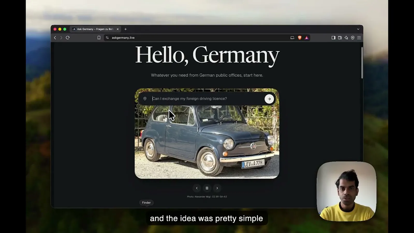Maximize the browser window with green button
Viewport: 414px width, 233px height.
(x=65, y=29)
